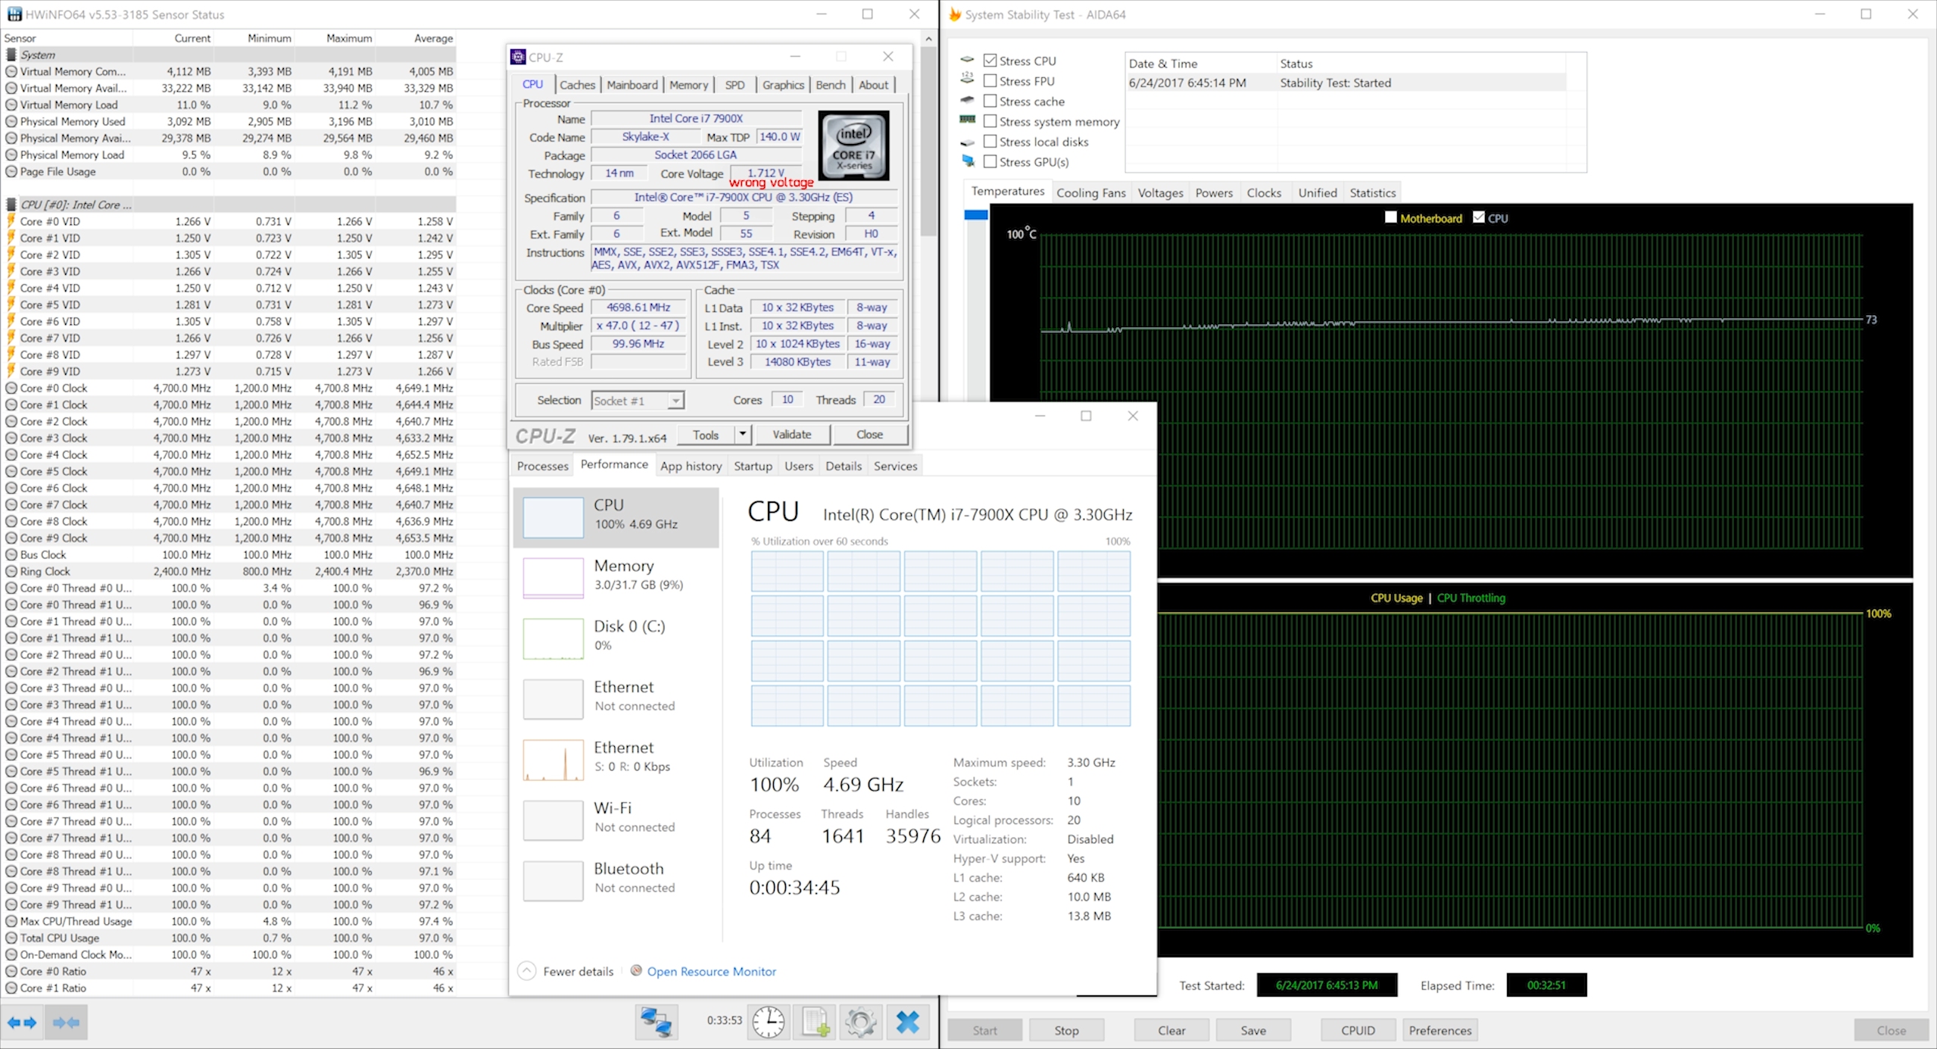Select the Bluetooth entry in Task Manager
This screenshot has width=1937, height=1049.
[x=616, y=881]
